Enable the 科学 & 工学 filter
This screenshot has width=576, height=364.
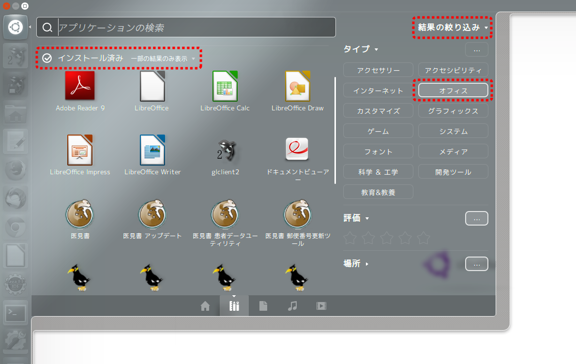click(x=378, y=172)
